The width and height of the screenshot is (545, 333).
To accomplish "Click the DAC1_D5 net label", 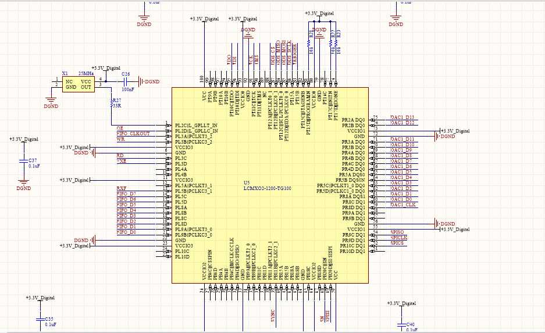I will [401, 172].
